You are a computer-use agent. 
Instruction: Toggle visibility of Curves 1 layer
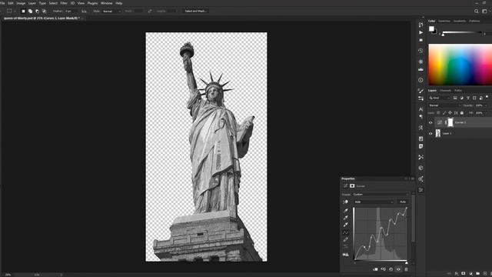coord(430,122)
